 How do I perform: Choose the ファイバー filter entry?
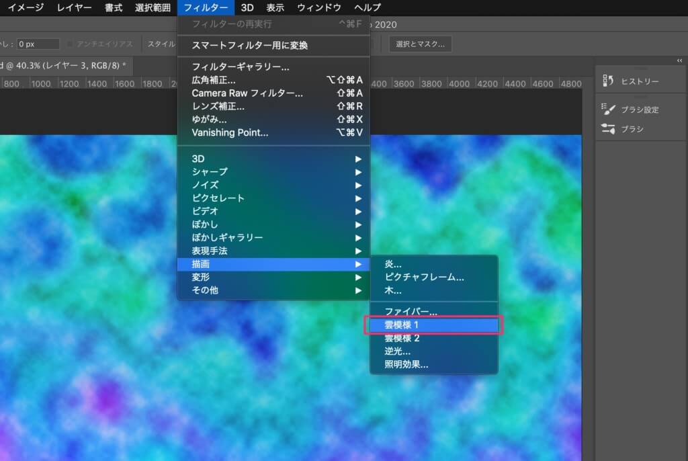(x=411, y=312)
